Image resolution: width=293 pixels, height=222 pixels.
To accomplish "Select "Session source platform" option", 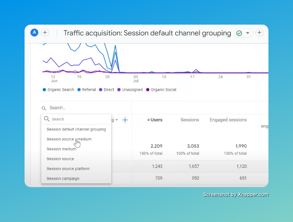I will pyautogui.click(x=68, y=169).
